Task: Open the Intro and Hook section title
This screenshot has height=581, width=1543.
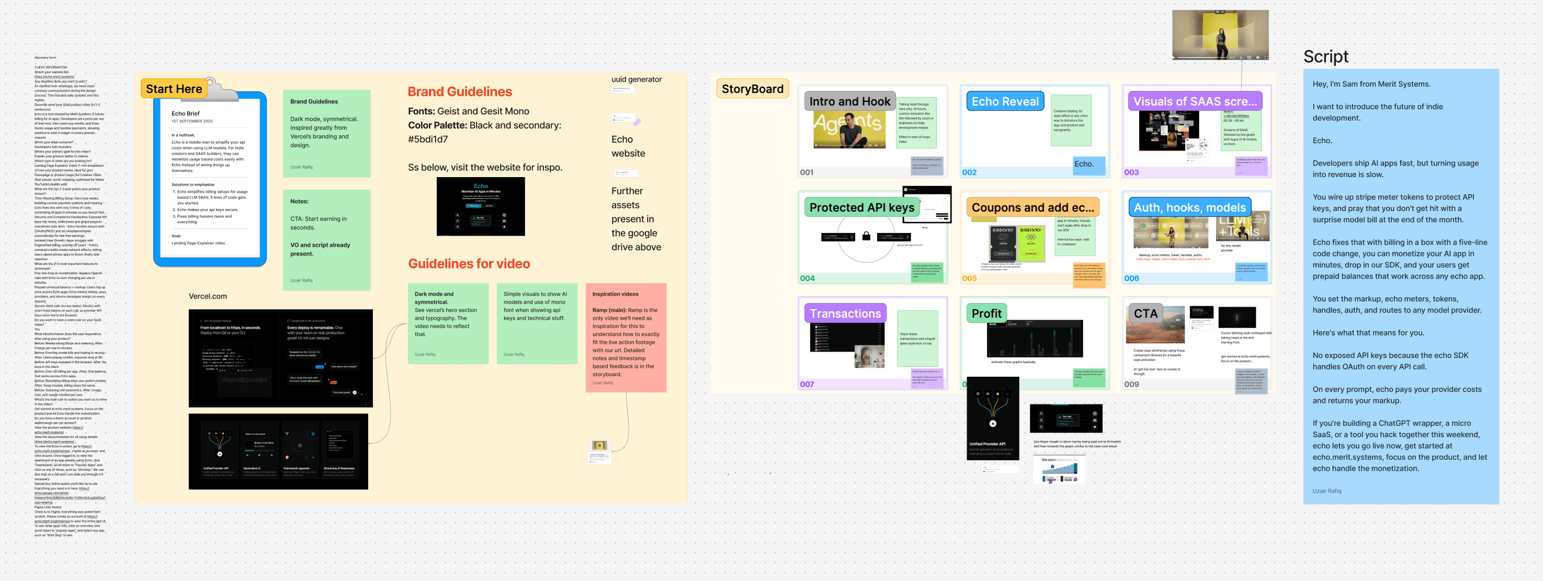Action: tap(849, 101)
